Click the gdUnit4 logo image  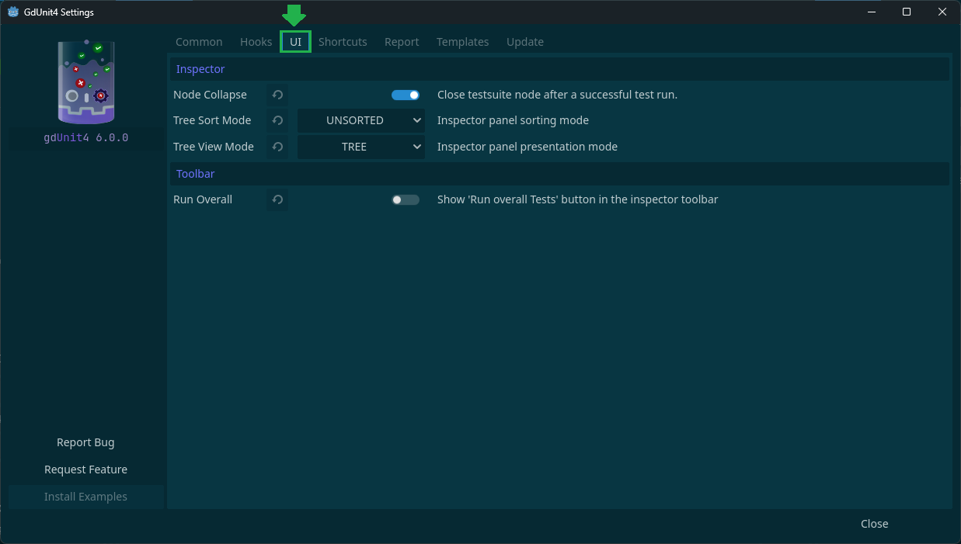click(x=85, y=81)
